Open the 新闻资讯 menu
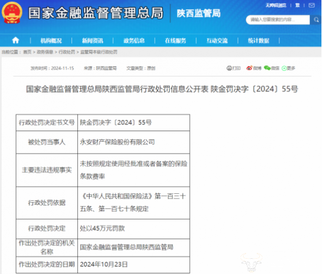 coord(93,40)
